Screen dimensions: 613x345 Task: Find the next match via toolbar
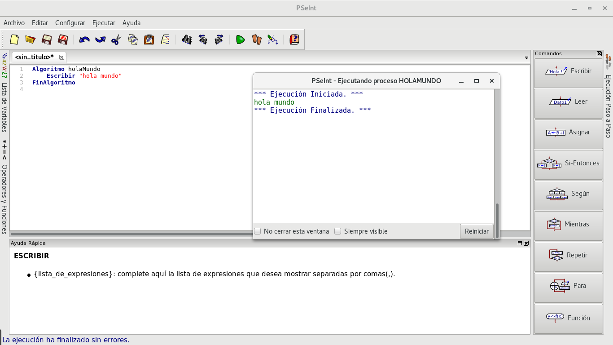(x=219, y=40)
